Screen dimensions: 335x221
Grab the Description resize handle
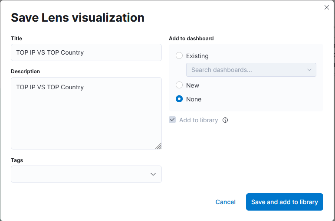pos(158,146)
